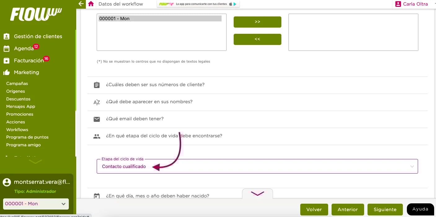Go to Descuentos submenu
436x217 pixels.
pos(18,99)
